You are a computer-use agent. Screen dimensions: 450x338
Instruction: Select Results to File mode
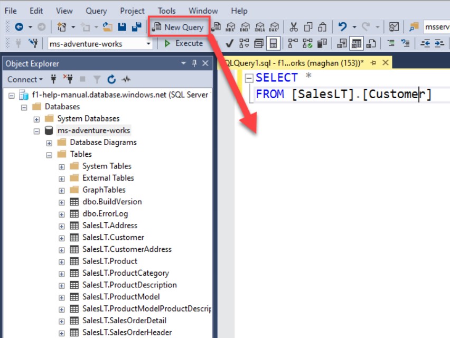371,44
